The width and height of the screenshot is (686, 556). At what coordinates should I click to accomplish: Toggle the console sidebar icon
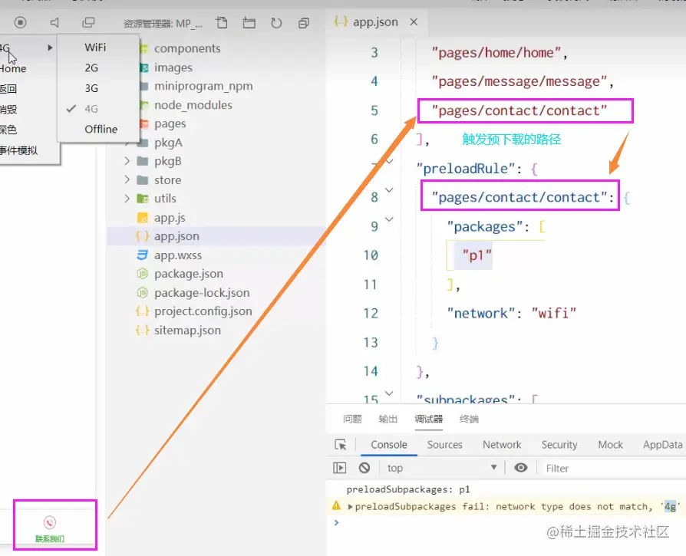pyautogui.click(x=339, y=468)
